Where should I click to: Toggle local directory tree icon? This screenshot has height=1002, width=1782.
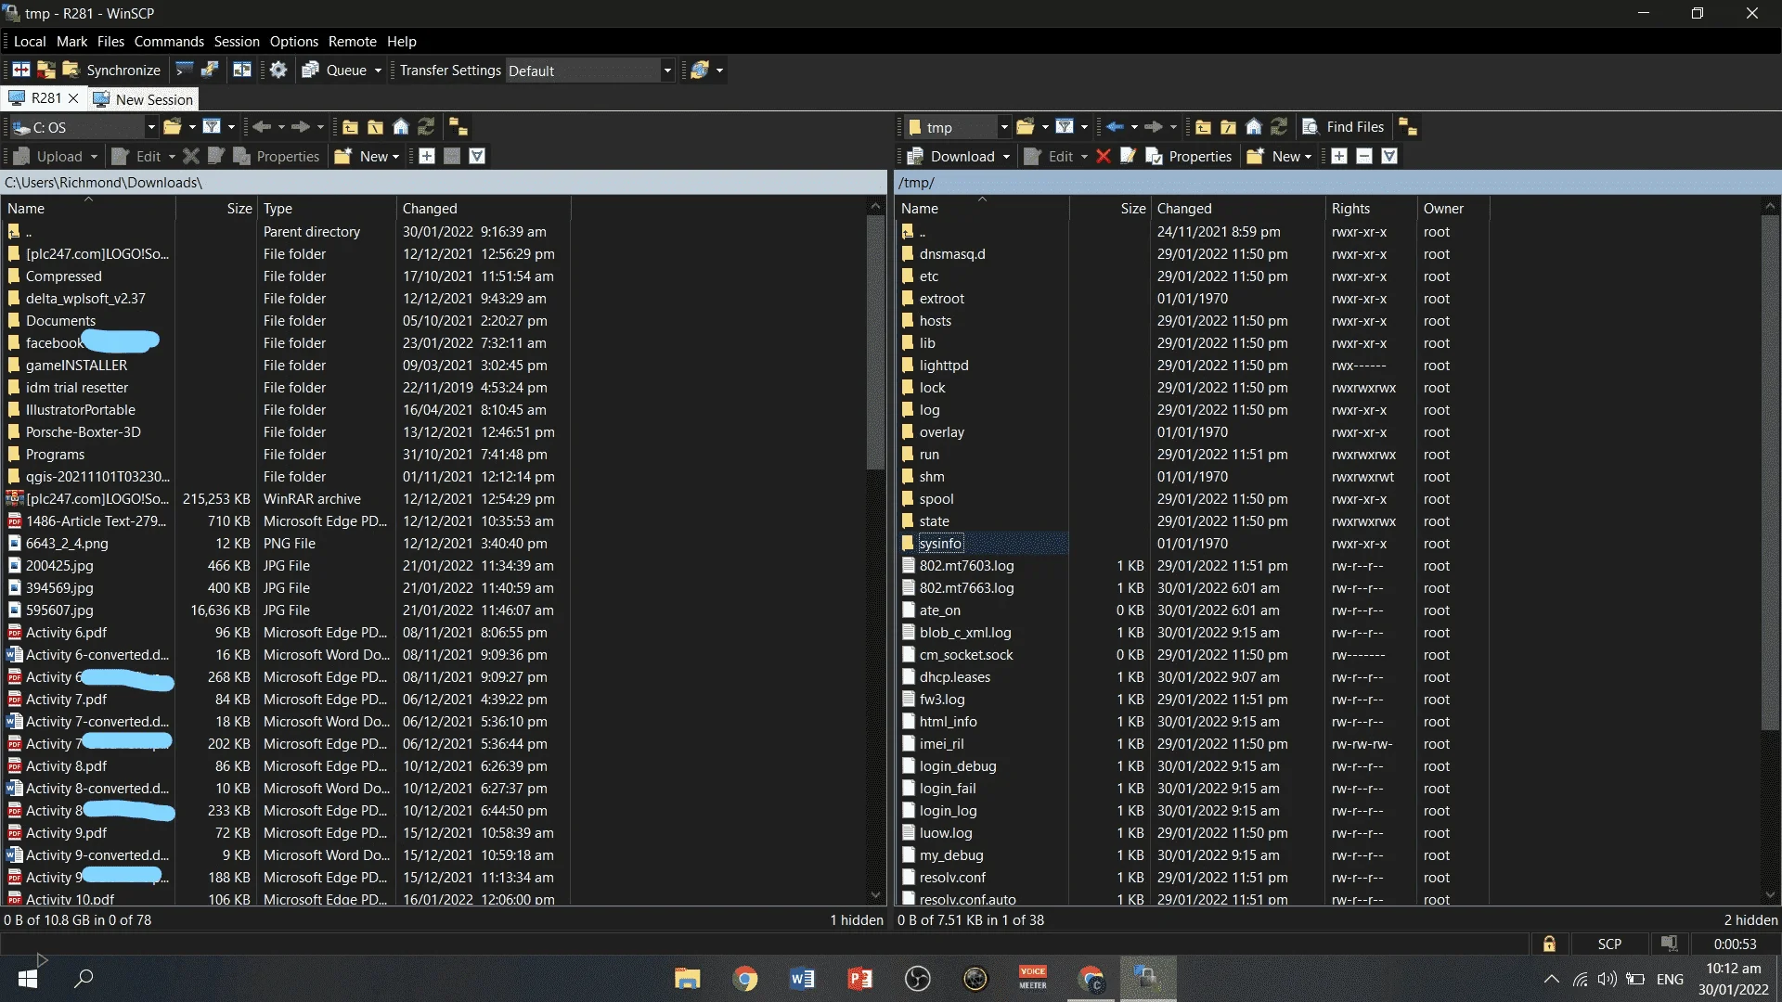458,127
